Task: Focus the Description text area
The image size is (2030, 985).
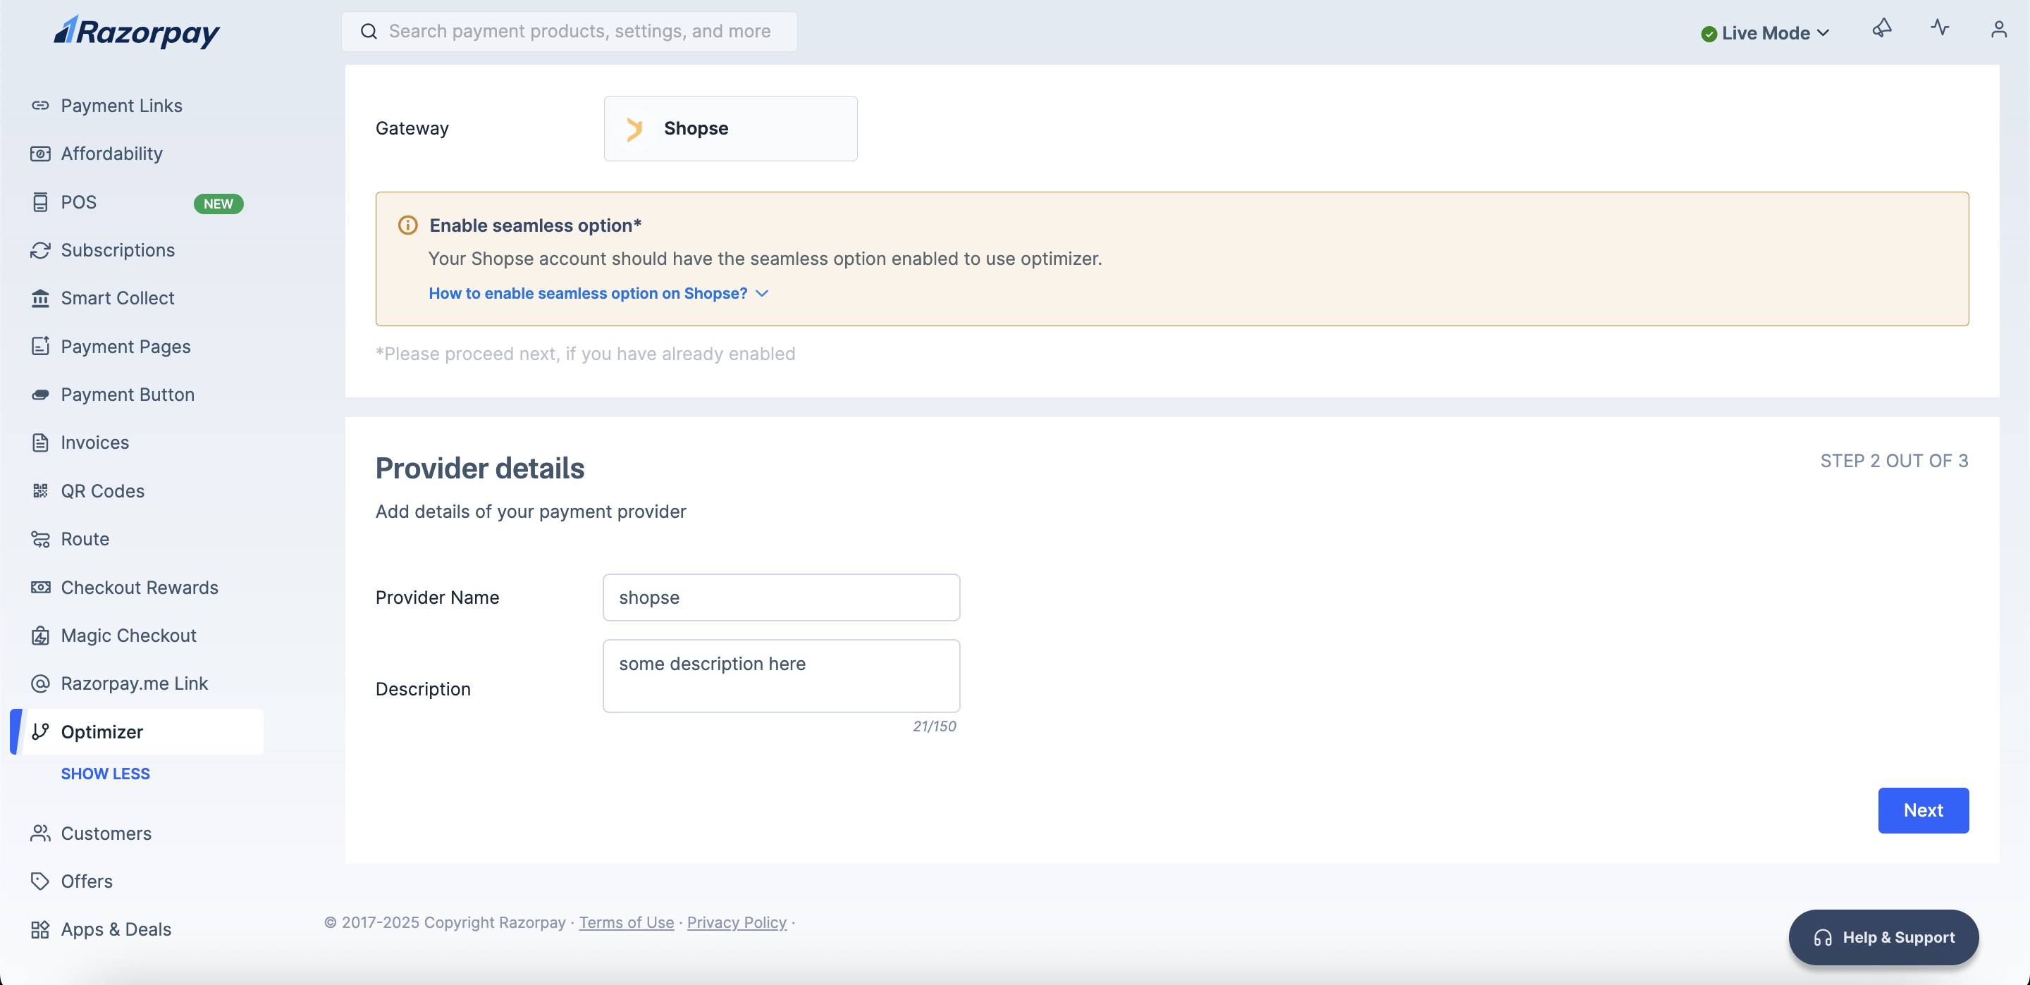Action: point(781,676)
